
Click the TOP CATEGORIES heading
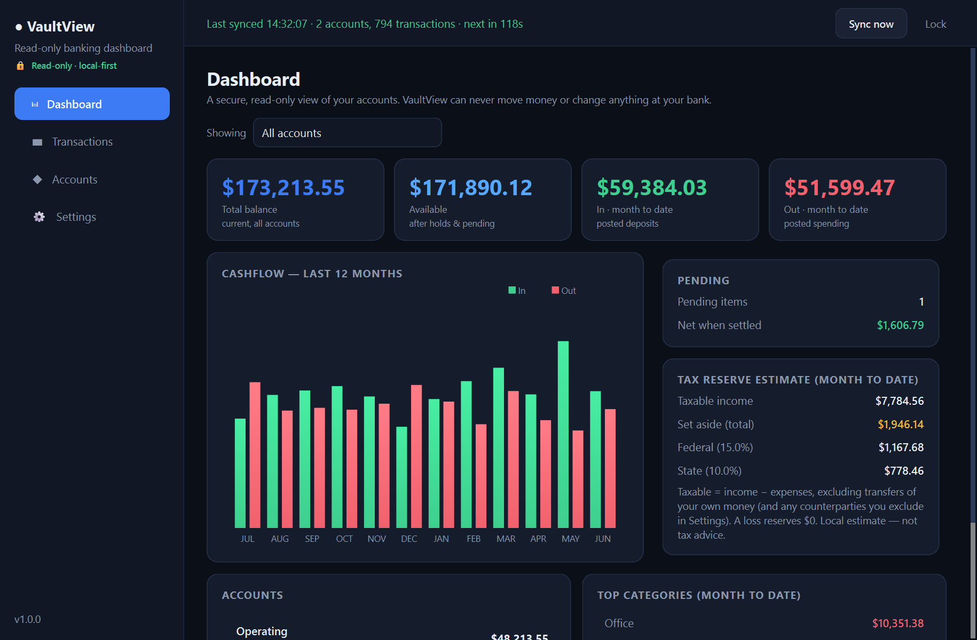(x=699, y=595)
